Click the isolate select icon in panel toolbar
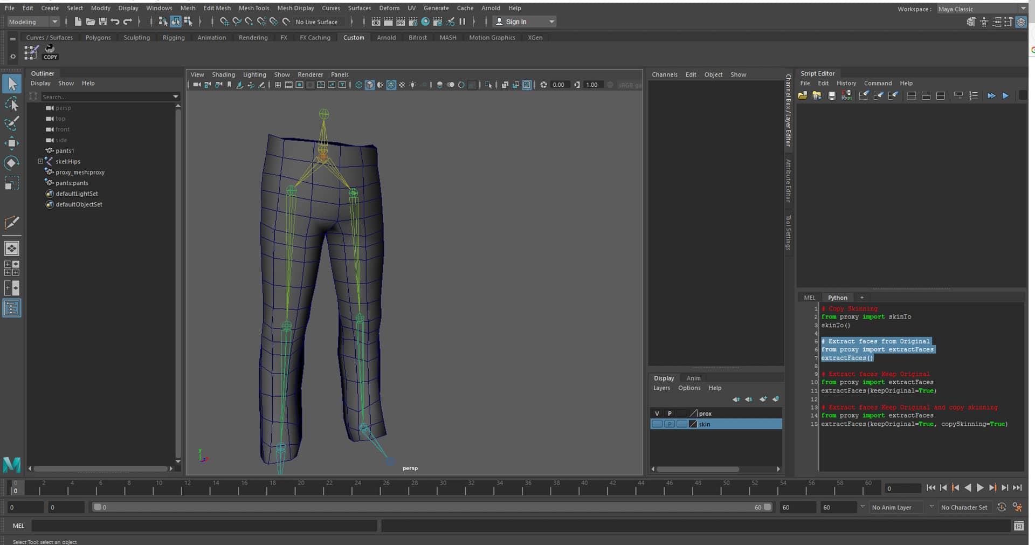The image size is (1035, 545). (x=527, y=85)
